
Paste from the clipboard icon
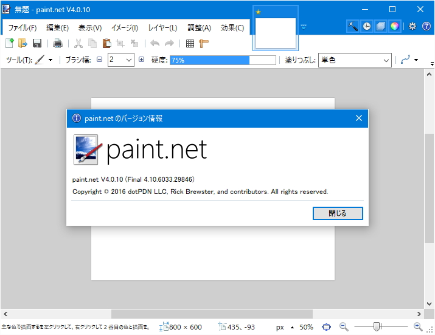click(x=106, y=43)
